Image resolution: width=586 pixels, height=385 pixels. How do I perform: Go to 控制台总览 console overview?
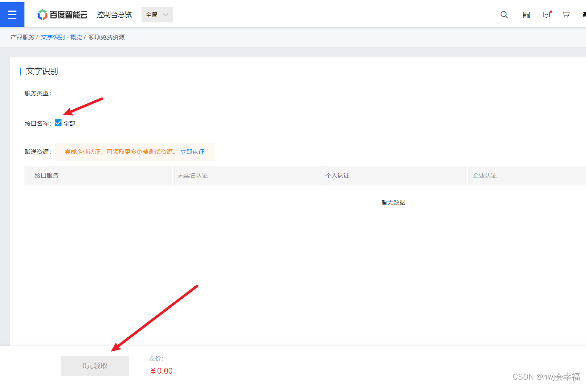pos(114,15)
